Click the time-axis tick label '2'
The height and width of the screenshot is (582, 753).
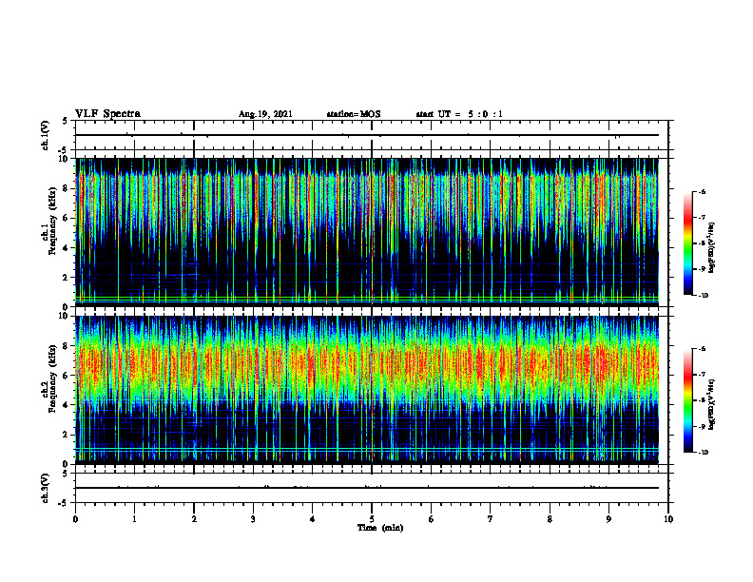pos(194,519)
